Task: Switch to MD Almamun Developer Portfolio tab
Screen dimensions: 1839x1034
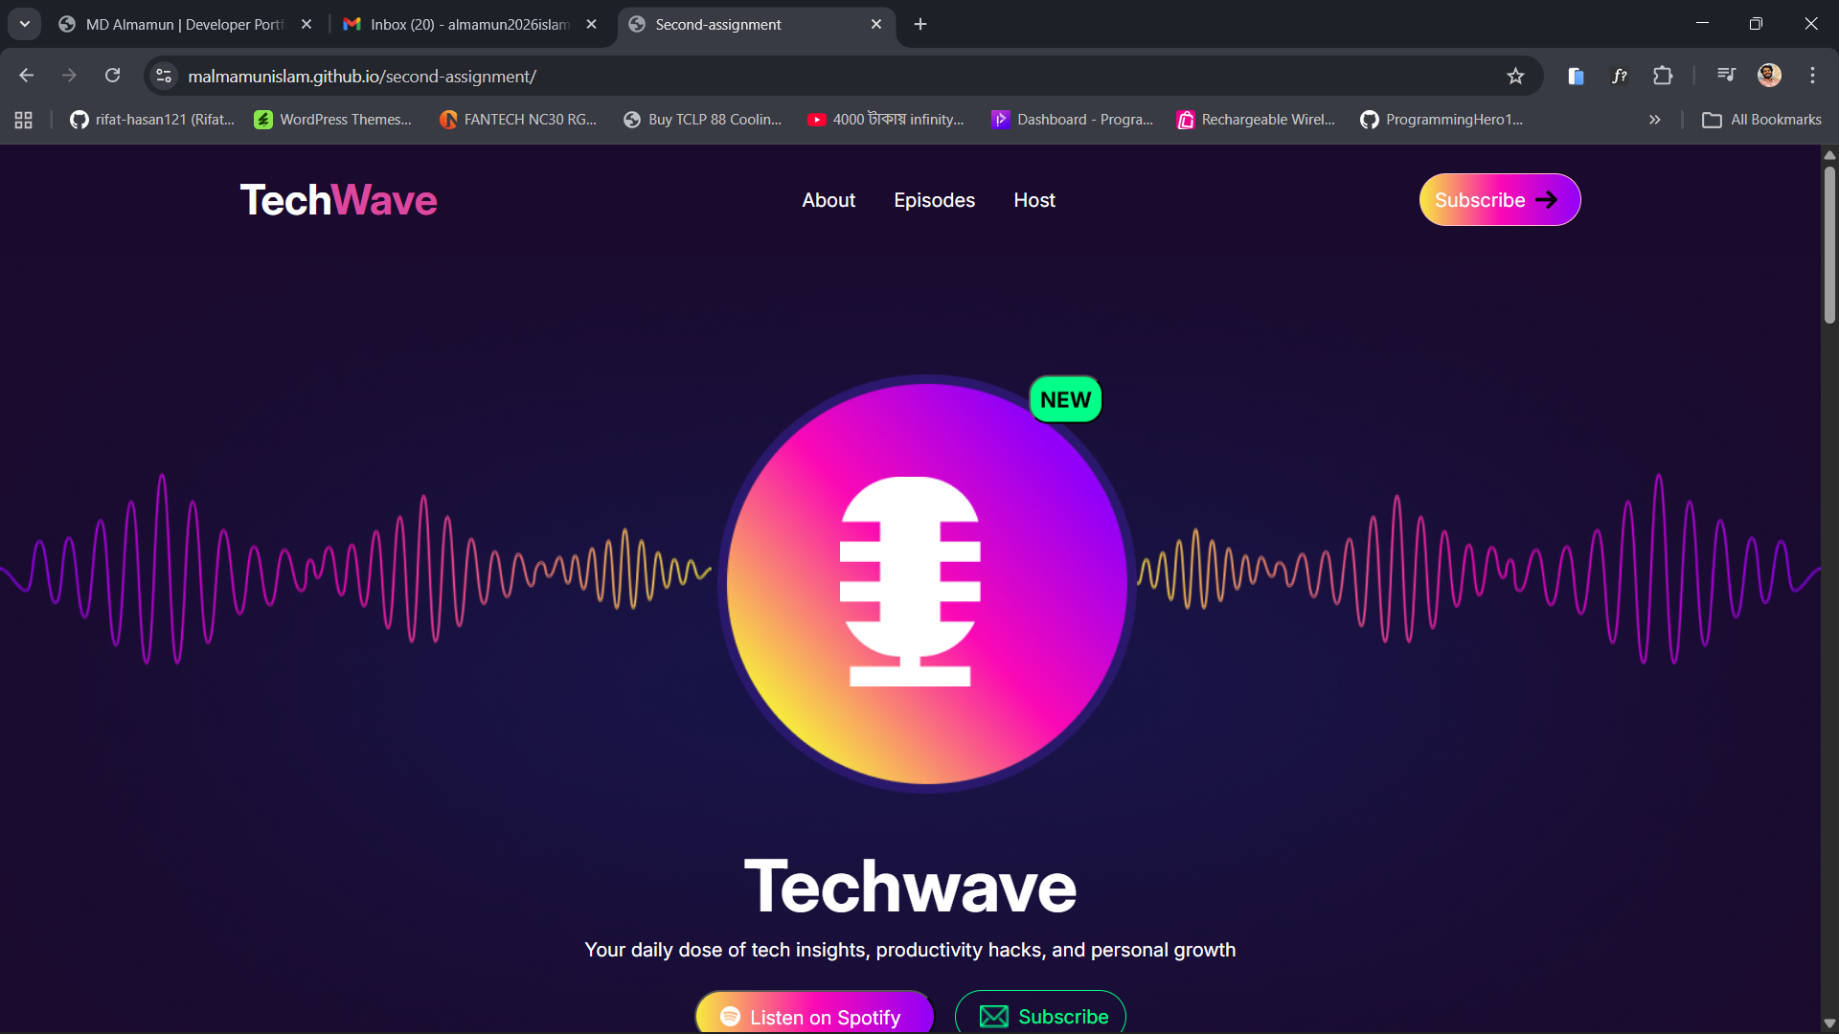Action: tap(184, 24)
